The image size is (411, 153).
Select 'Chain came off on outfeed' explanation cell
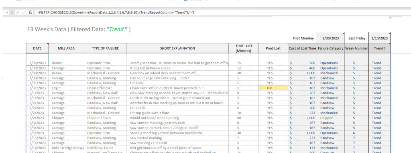coord(177,88)
